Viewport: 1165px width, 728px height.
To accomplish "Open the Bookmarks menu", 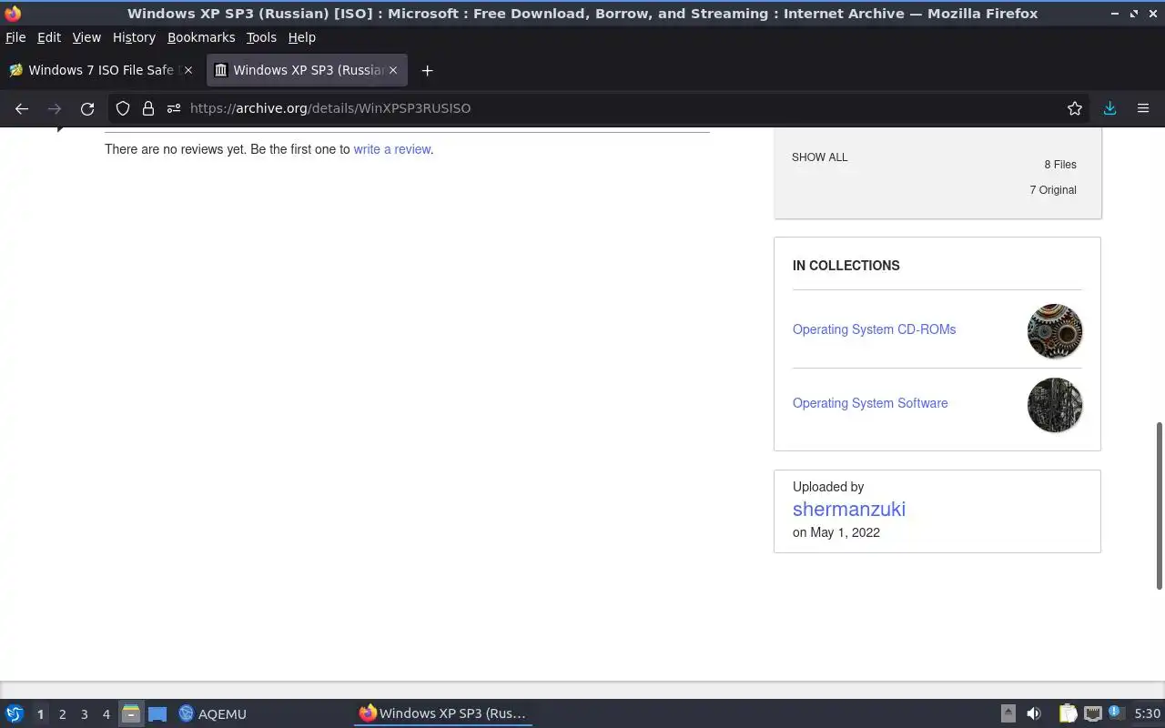I will pyautogui.click(x=201, y=37).
